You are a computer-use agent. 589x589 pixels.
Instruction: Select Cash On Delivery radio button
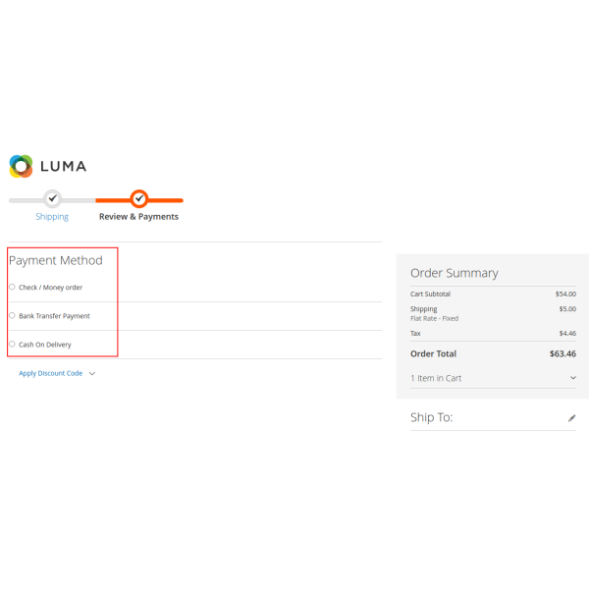[x=12, y=344]
